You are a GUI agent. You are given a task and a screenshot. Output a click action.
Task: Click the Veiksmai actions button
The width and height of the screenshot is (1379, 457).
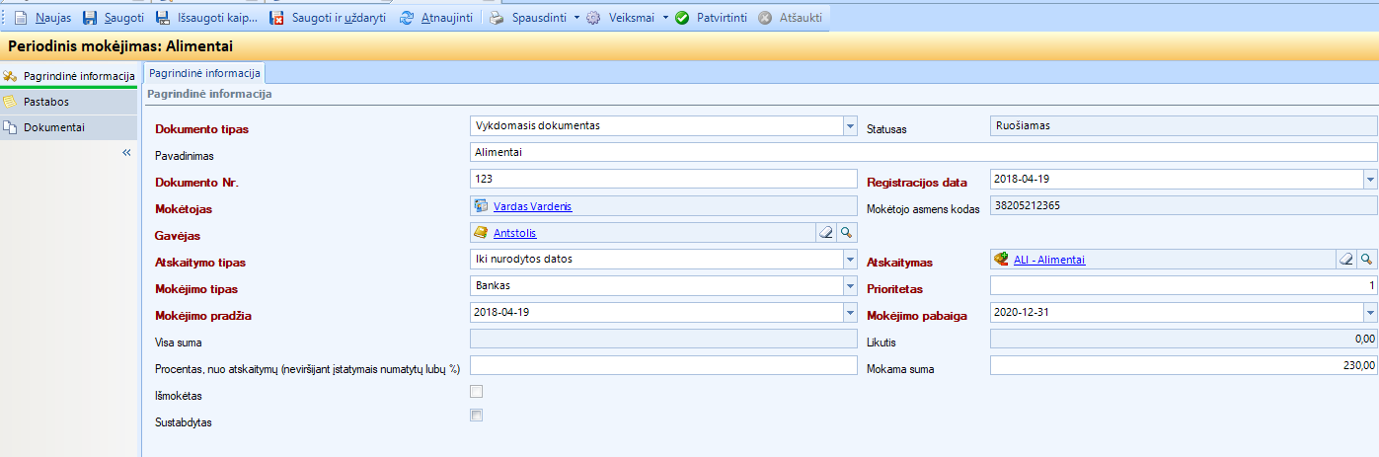pos(620,18)
